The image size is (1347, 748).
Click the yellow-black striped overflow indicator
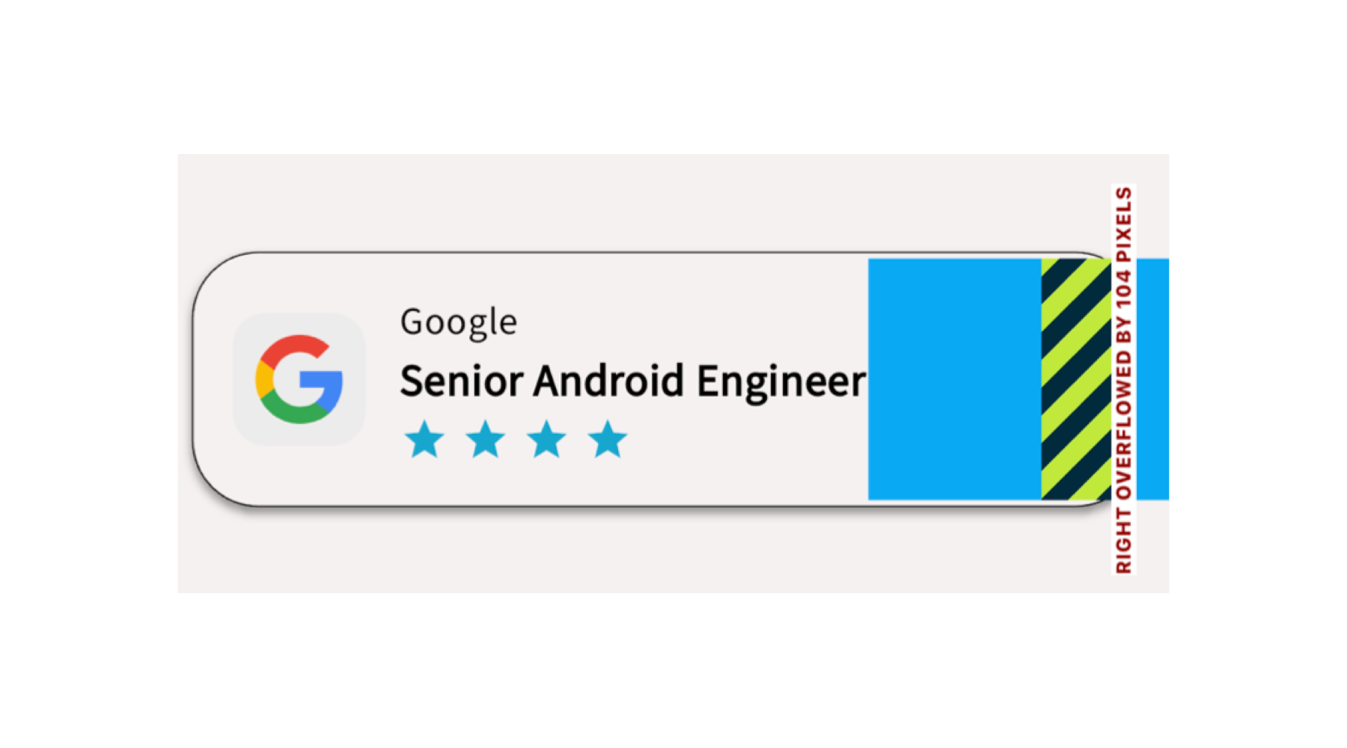[1075, 379]
